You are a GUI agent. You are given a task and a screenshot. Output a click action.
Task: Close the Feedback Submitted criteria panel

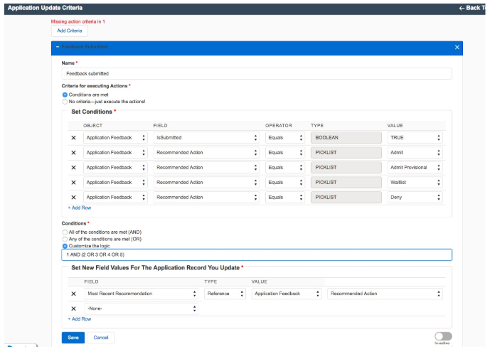(457, 47)
